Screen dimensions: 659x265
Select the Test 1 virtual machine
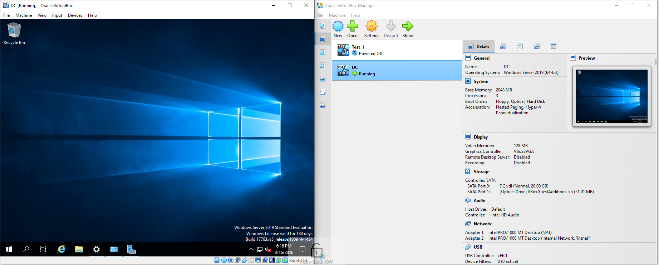[x=397, y=50]
